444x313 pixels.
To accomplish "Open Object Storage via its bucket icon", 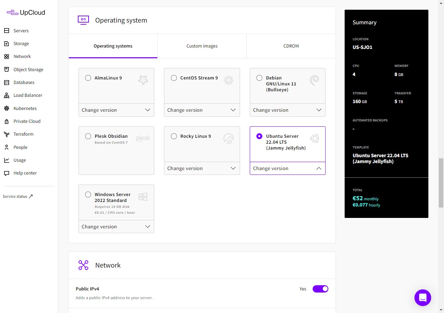I will tap(7, 69).
